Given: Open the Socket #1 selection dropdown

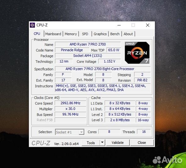Looking at the screenshot, I should (70, 132).
